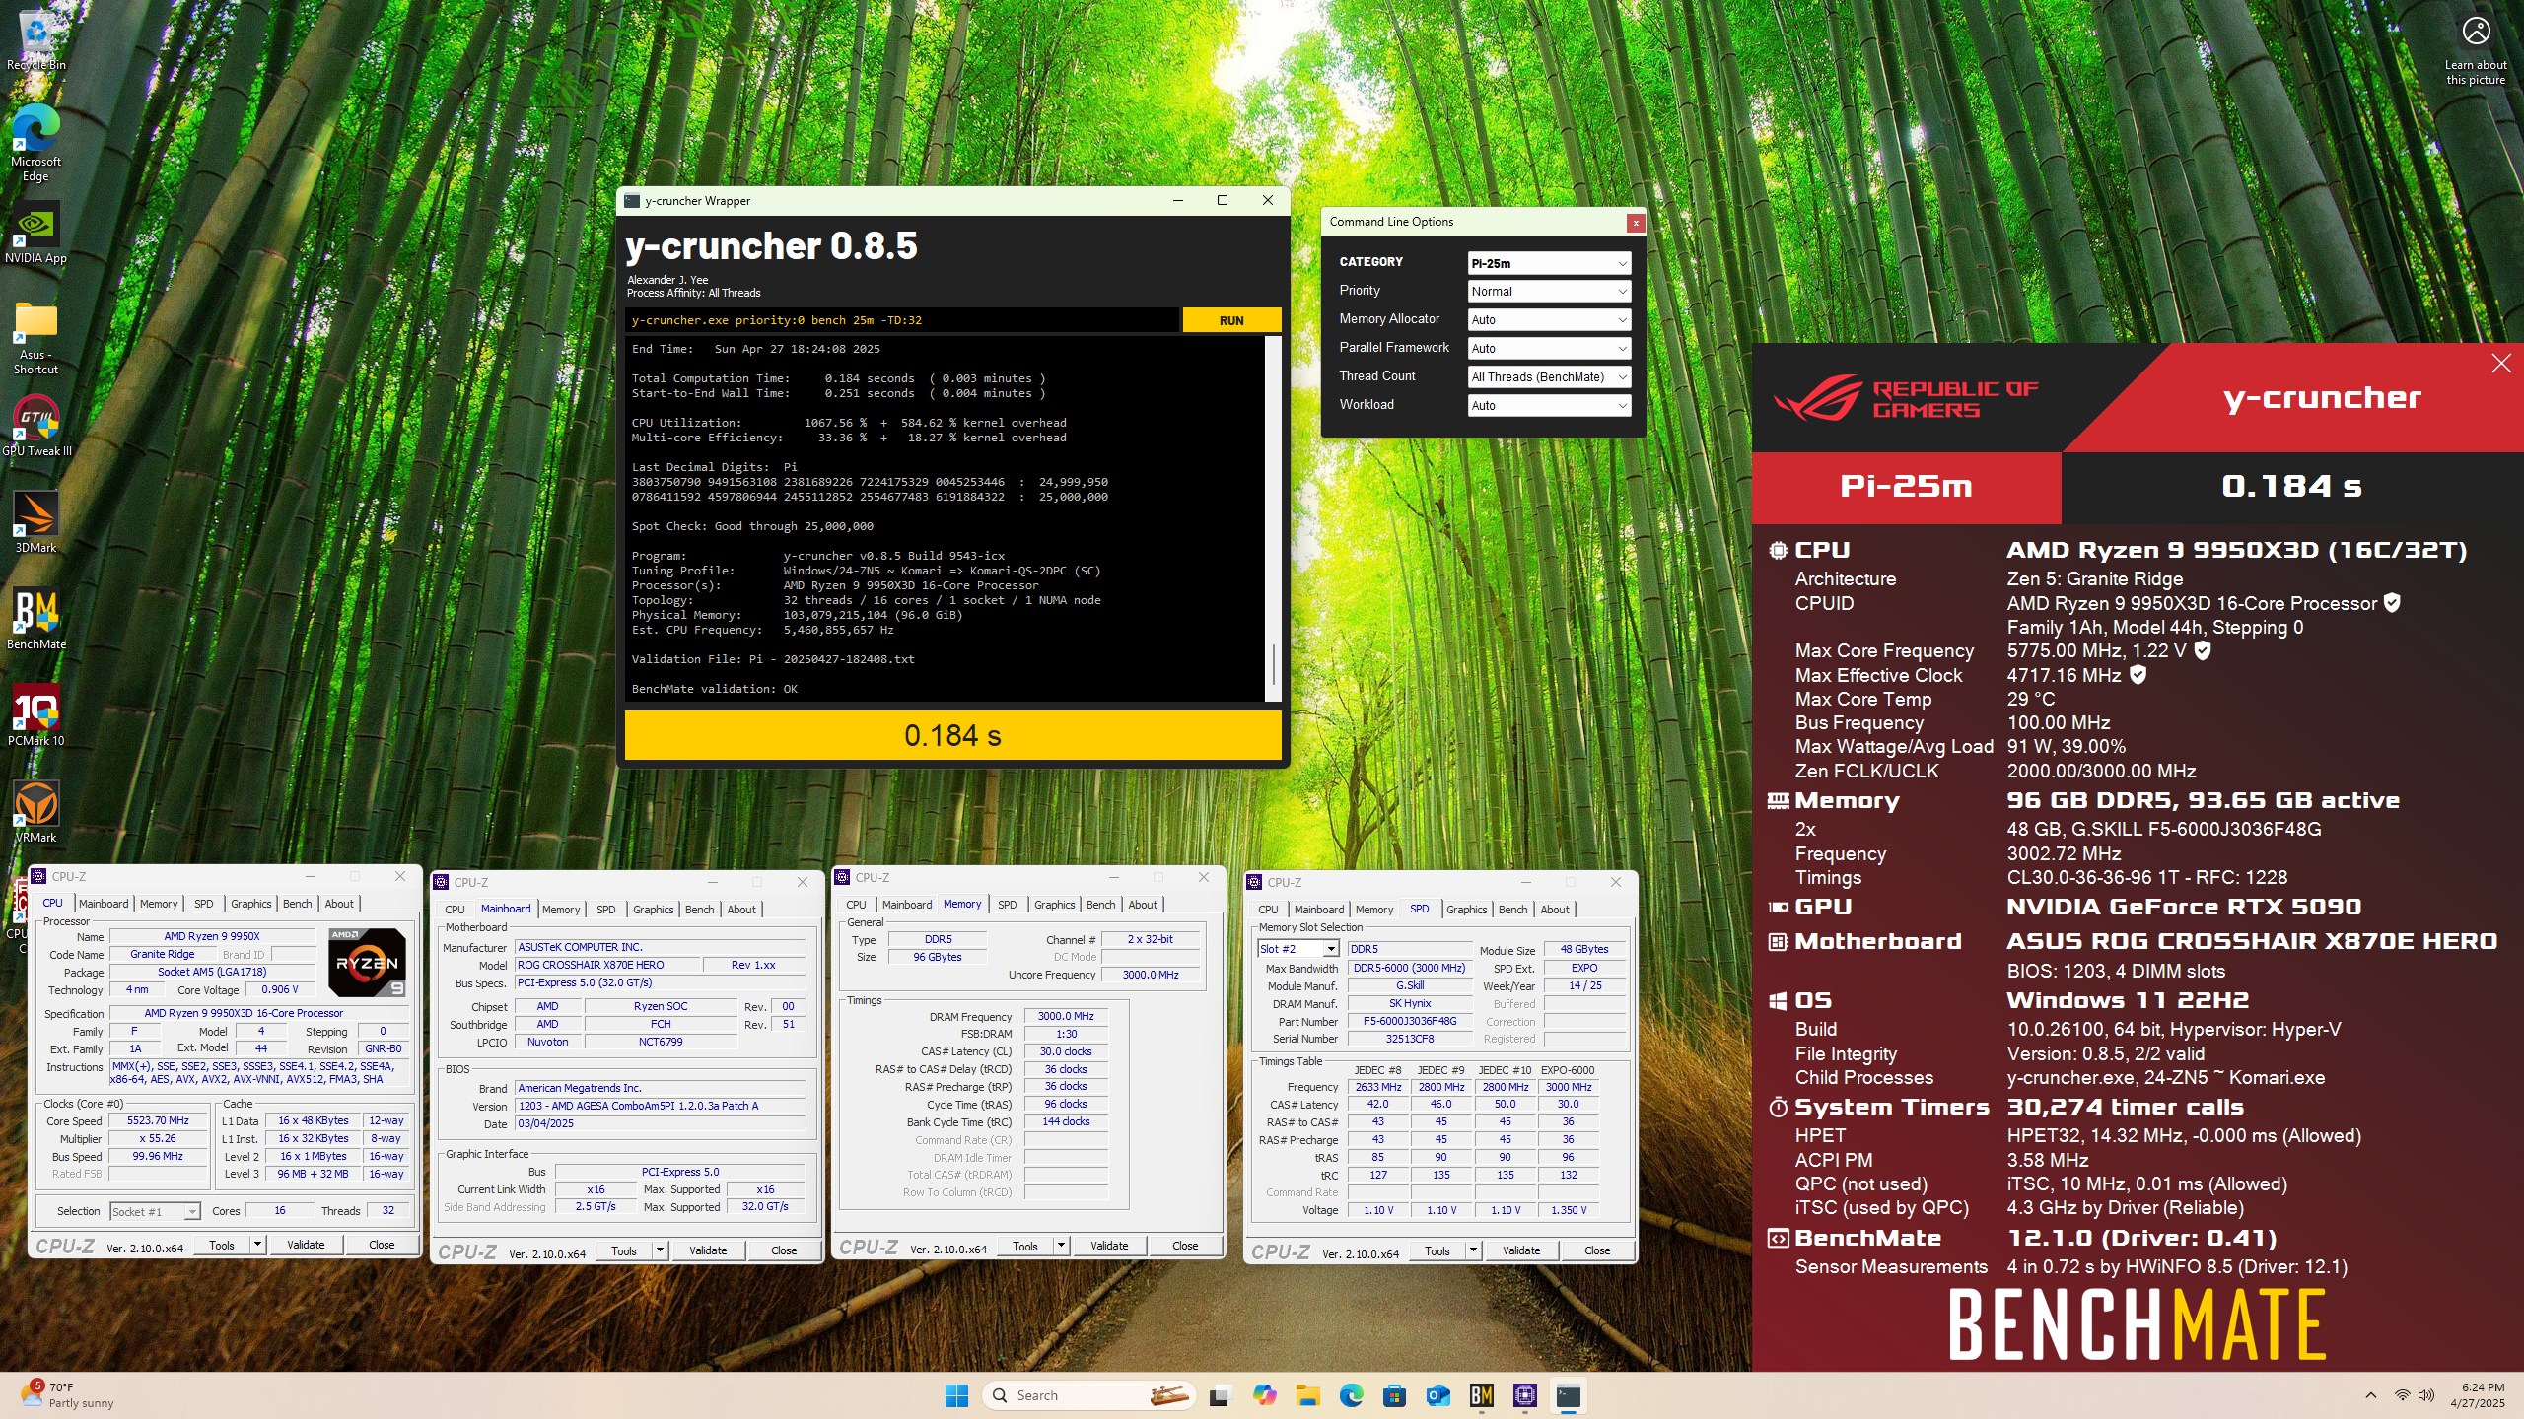
Task: Launch GPU Tweak III from the desktop
Action: [x=36, y=426]
